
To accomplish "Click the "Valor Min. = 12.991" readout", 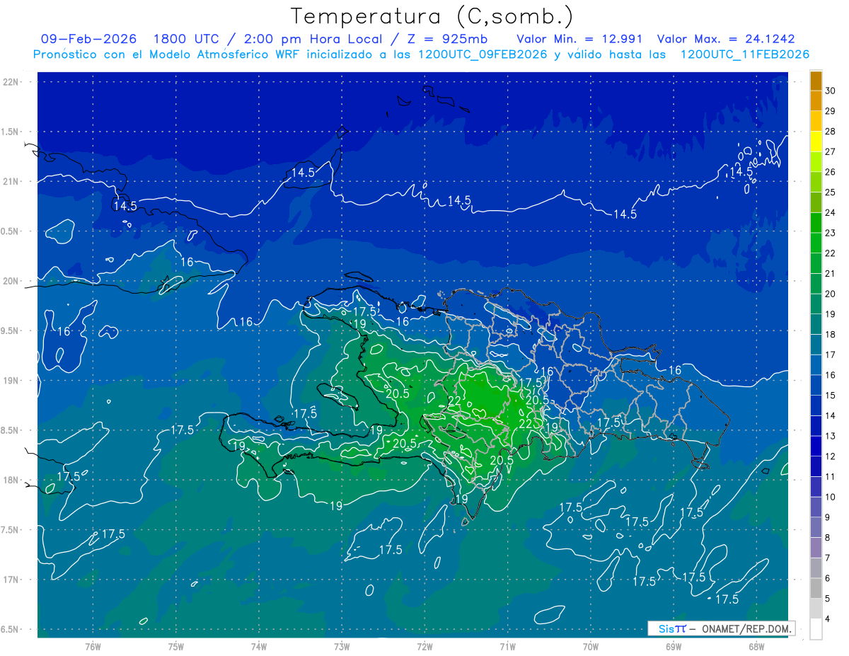I will click(x=579, y=39).
